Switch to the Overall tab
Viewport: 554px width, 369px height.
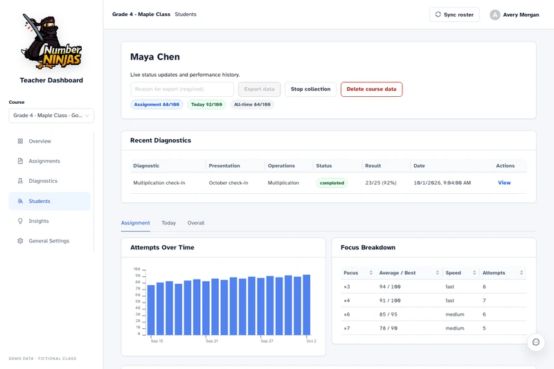click(196, 223)
